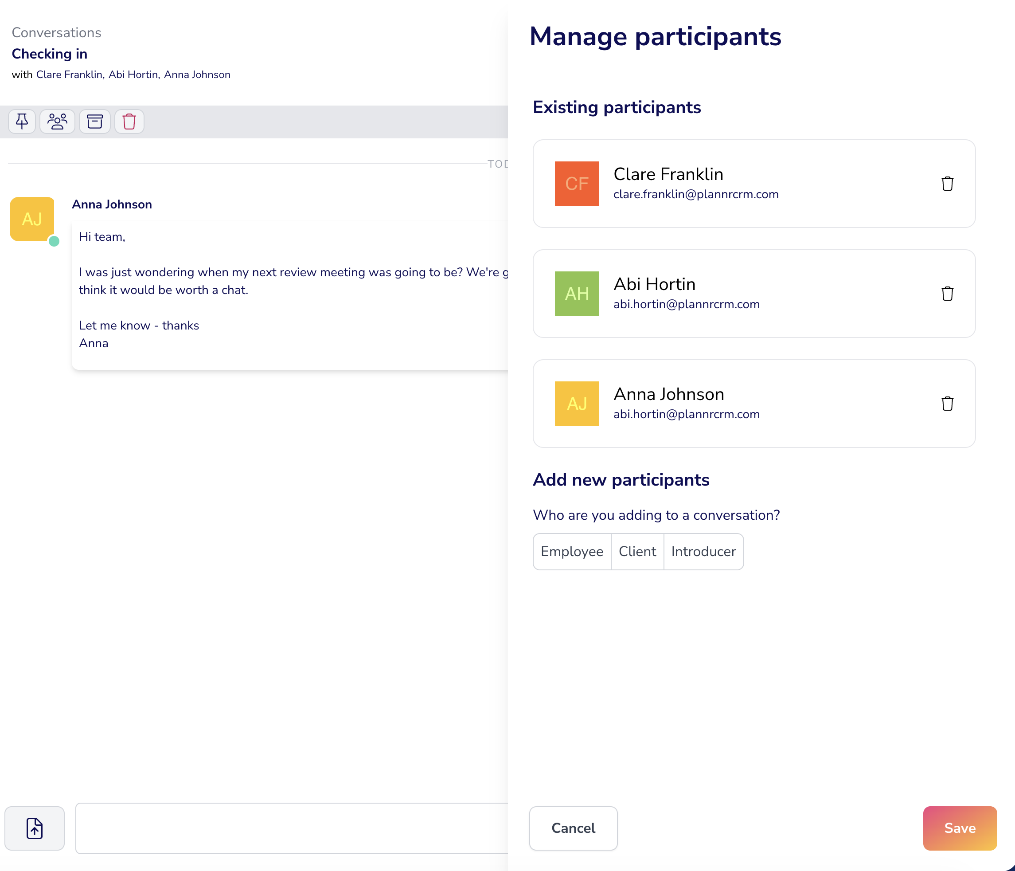
Task: Go back to Conversations breadcrumb
Action: click(x=56, y=32)
